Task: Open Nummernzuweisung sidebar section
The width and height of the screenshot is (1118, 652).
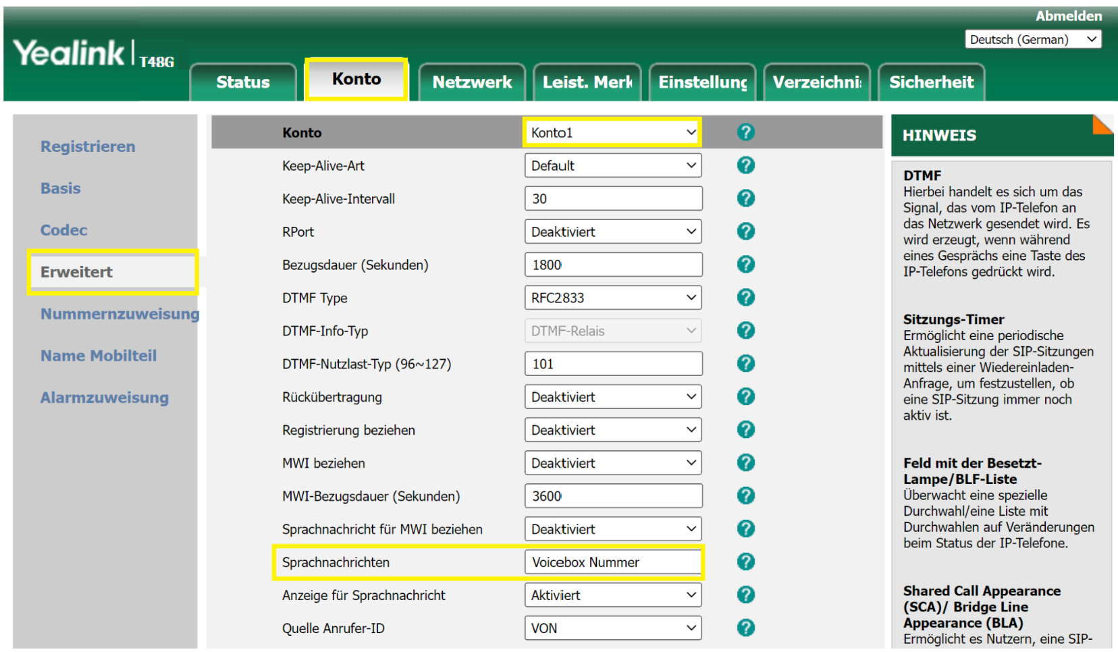Action: tap(120, 314)
